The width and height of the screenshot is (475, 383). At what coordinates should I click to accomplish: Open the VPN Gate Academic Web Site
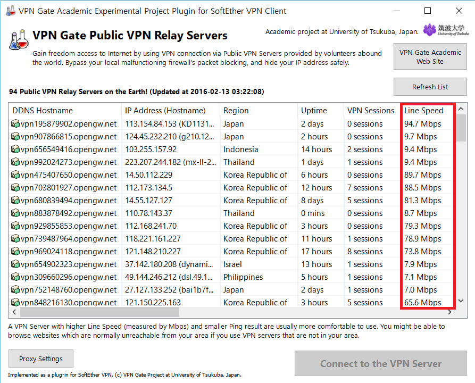(430, 57)
